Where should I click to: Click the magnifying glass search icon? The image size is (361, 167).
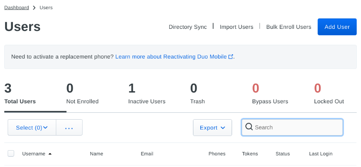click(249, 127)
